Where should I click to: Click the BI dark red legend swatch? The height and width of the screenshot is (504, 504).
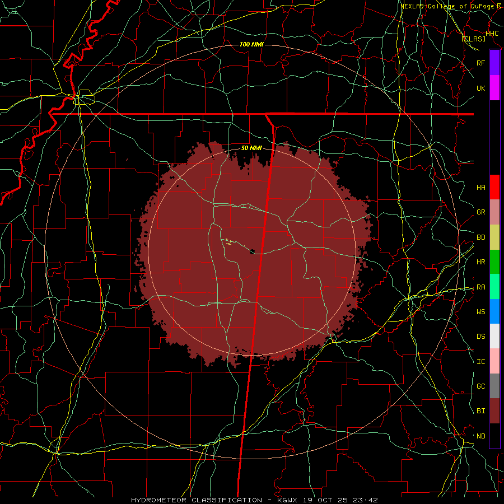tap(494, 411)
